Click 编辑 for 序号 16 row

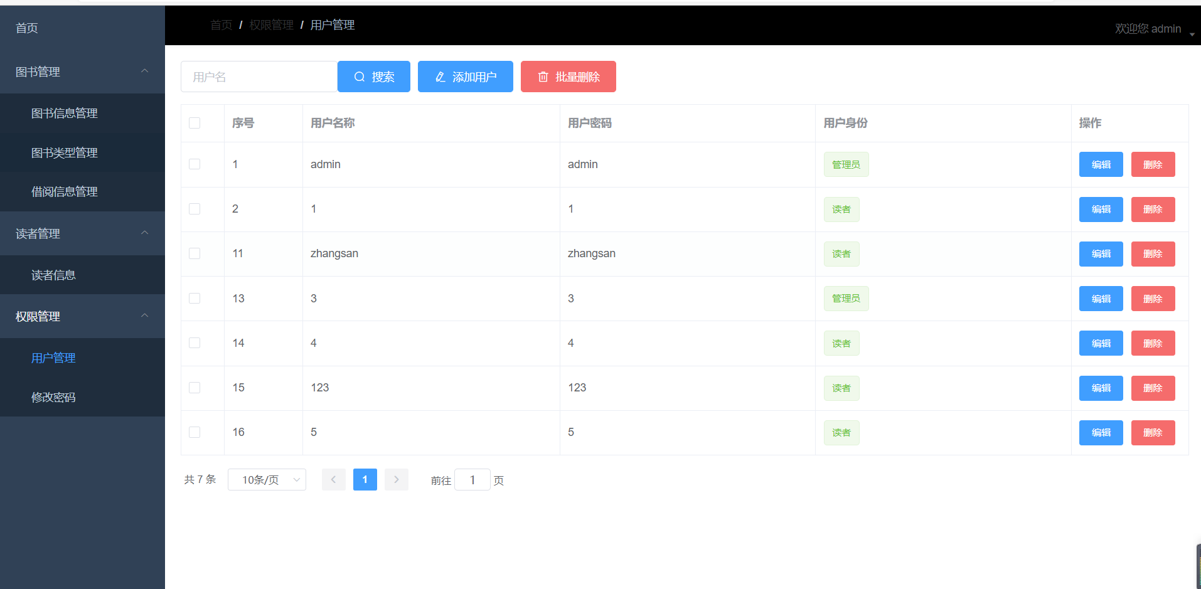pos(1101,433)
